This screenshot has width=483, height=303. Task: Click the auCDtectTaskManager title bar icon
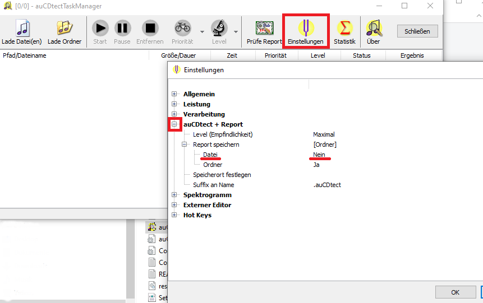[7, 6]
